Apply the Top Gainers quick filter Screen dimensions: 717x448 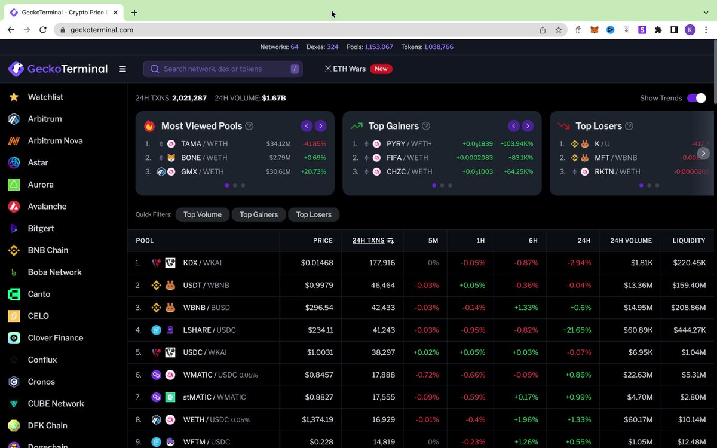pyautogui.click(x=259, y=214)
